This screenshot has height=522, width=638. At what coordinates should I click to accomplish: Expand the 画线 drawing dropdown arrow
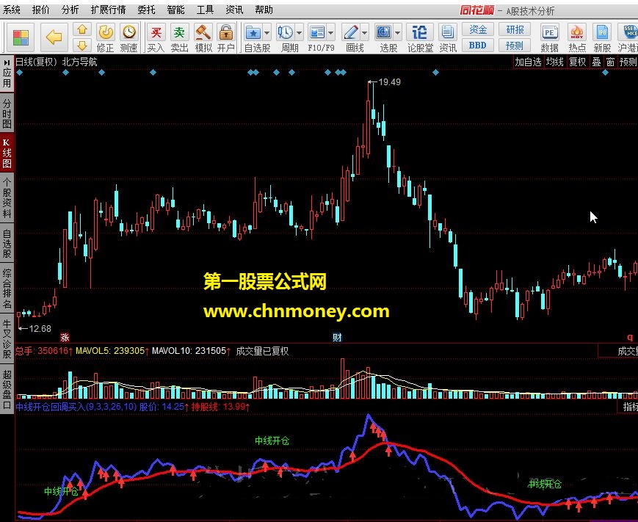click(x=365, y=32)
